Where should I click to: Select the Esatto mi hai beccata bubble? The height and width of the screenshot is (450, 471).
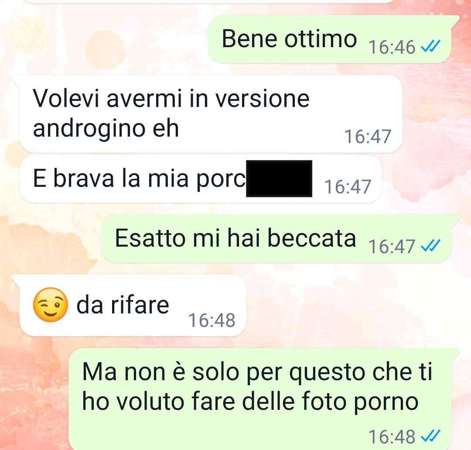[x=280, y=238]
